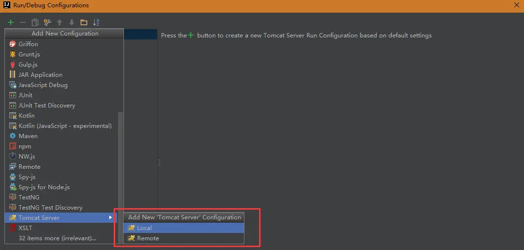The width and height of the screenshot is (524, 250).
Task: Click the green plus Add Configuration button
Action: pos(11,22)
